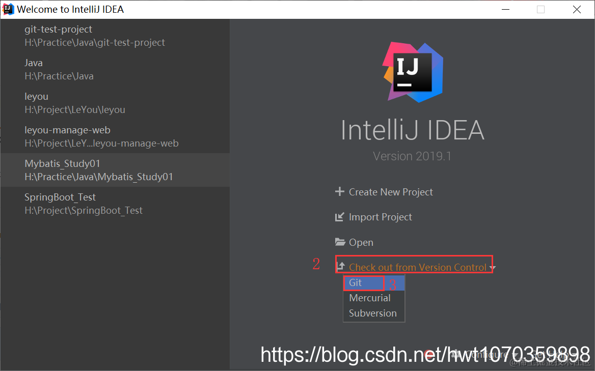Click Create New Project
This screenshot has width=595, height=371.
tap(384, 192)
